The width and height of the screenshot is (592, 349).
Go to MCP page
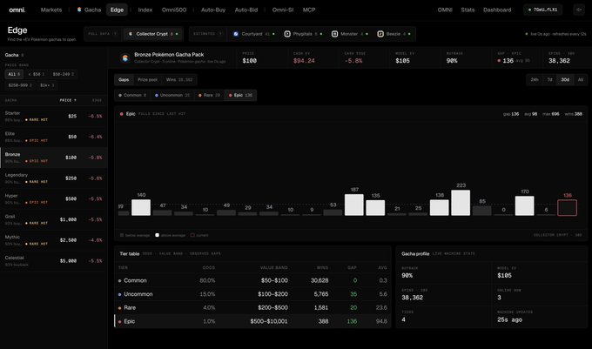(x=309, y=10)
